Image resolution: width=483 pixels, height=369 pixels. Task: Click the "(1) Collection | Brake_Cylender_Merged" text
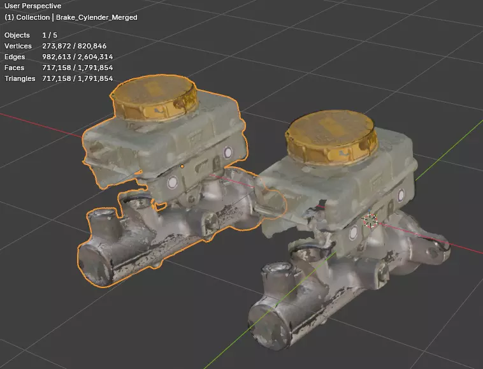tap(71, 17)
